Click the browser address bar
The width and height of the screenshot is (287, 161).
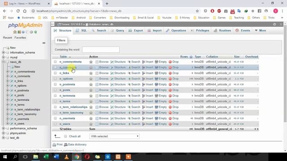click(x=113, y=11)
